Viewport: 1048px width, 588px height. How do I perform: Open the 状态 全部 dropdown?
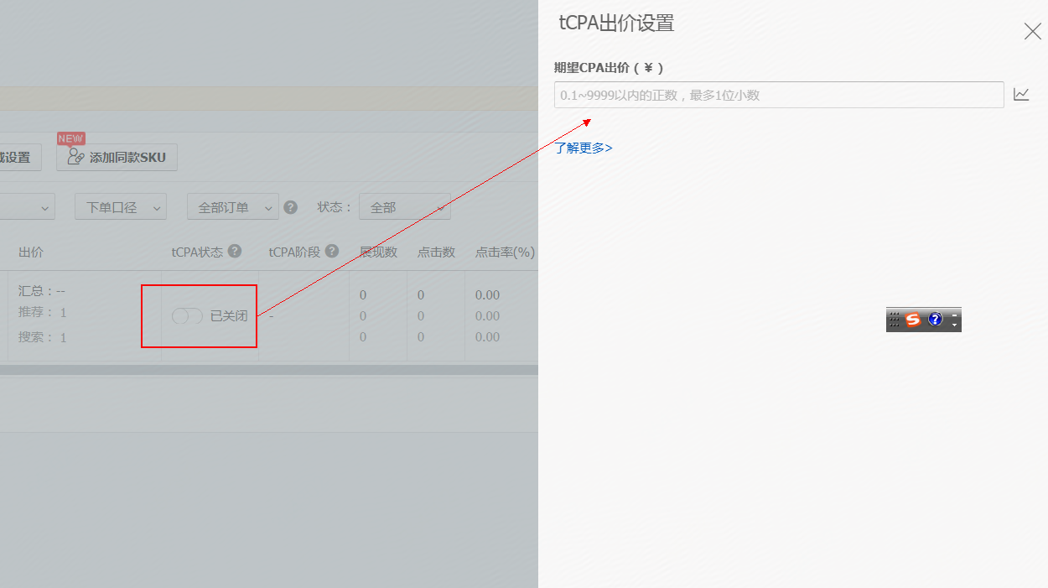tap(404, 207)
